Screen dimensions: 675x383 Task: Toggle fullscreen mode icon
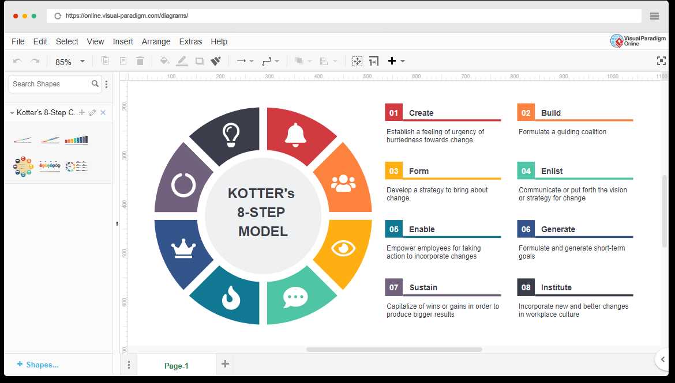pos(661,61)
